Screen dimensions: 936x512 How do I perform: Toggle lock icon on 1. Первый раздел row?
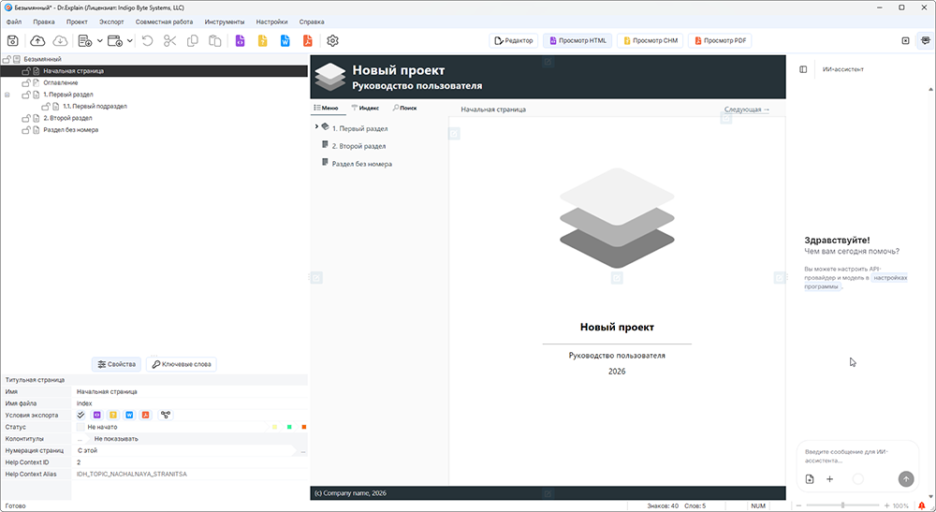(x=26, y=95)
